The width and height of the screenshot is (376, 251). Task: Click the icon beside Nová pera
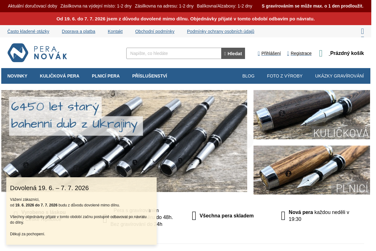coord(283,216)
